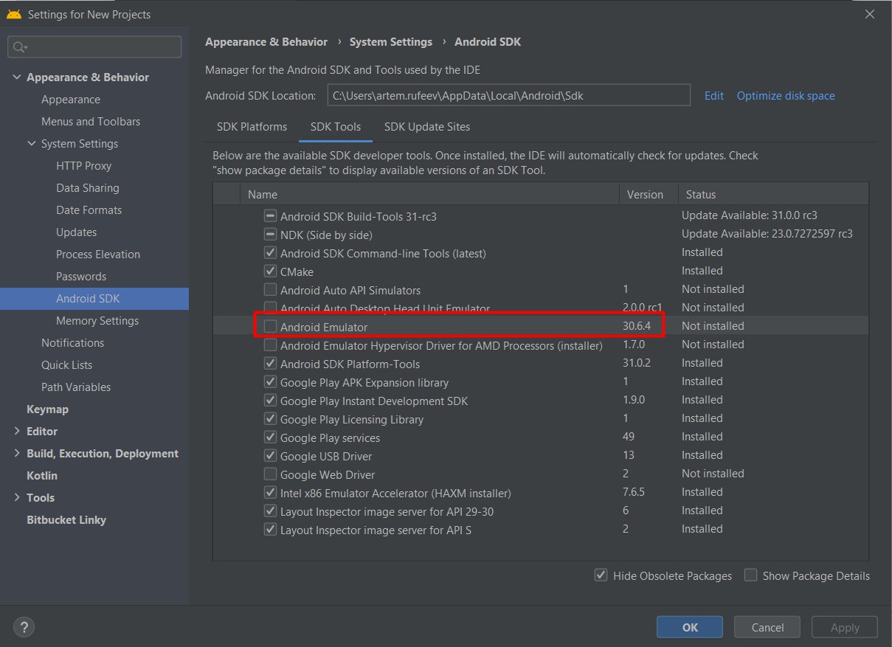Screen dimensions: 892x647
Task: Switch to SDK Platforms tab
Action: [252, 126]
